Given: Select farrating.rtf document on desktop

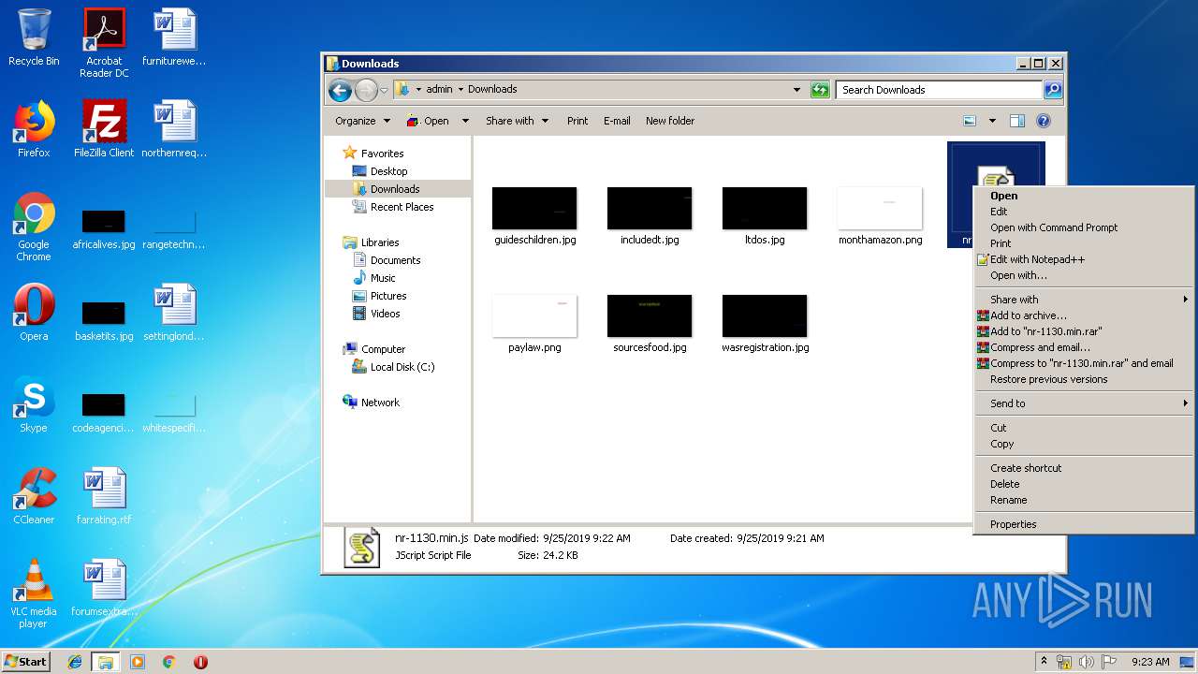Looking at the screenshot, I should click(104, 496).
